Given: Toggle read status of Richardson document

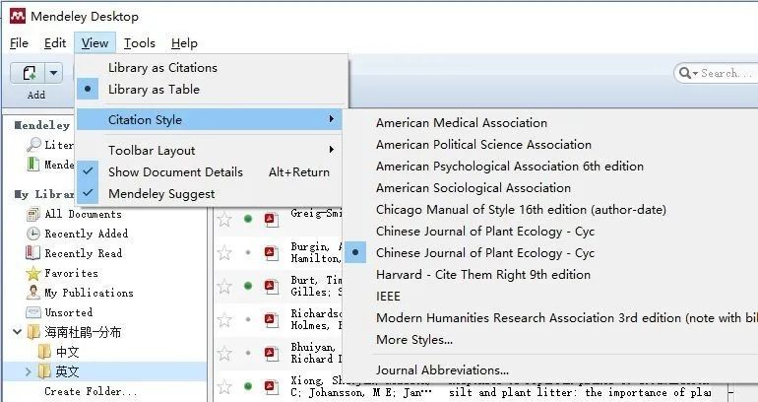Looking at the screenshot, I should [248, 319].
